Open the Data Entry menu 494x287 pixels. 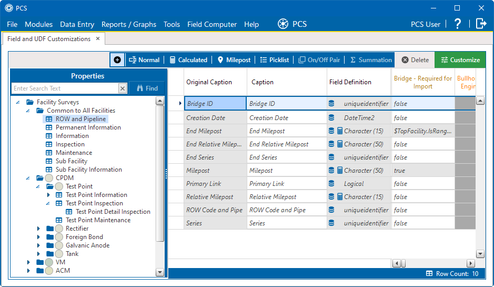[x=77, y=24]
